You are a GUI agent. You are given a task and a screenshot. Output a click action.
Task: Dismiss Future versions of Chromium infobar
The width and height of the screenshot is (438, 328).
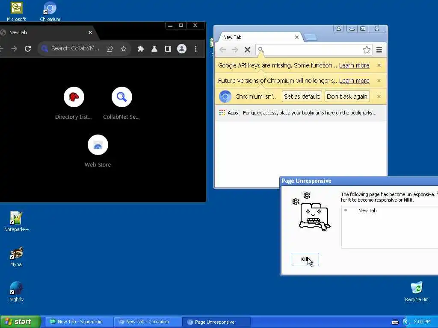(379, 81)
